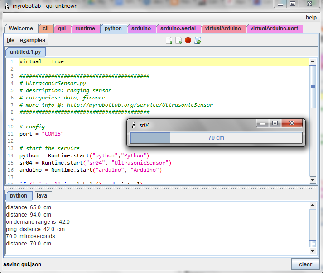Select the python console tab

[19, 196]
